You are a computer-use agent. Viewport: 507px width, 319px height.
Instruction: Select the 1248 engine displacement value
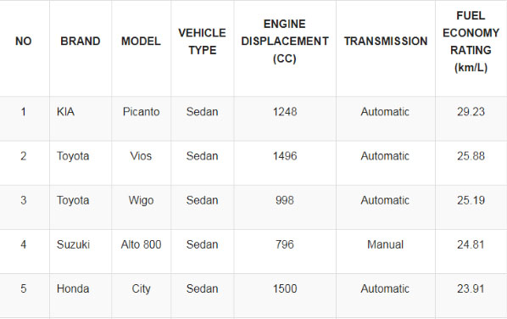point(285,112)
